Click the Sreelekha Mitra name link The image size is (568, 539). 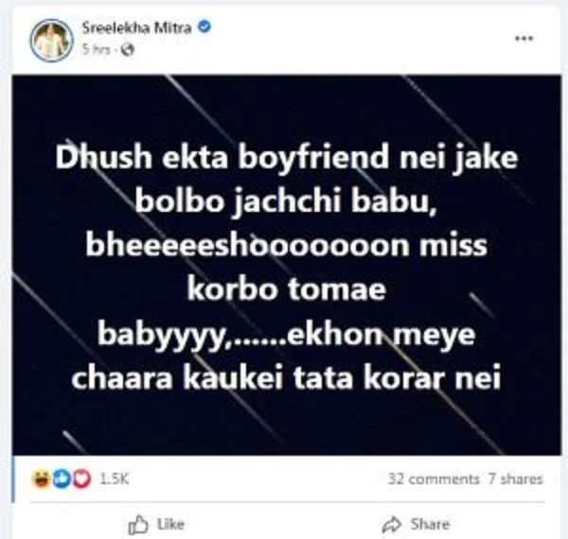137,27
